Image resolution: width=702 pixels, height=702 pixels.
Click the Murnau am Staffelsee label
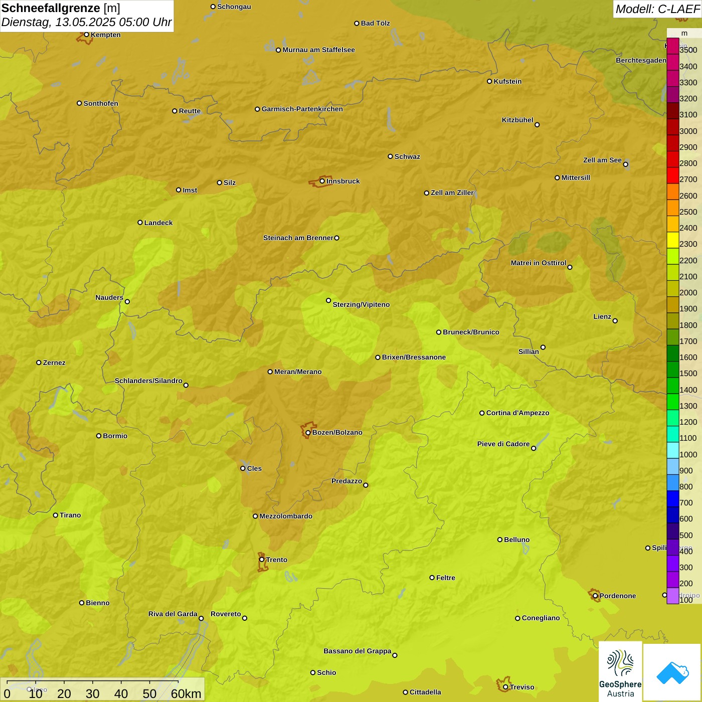pyautogui.click(x=318, y=50)
